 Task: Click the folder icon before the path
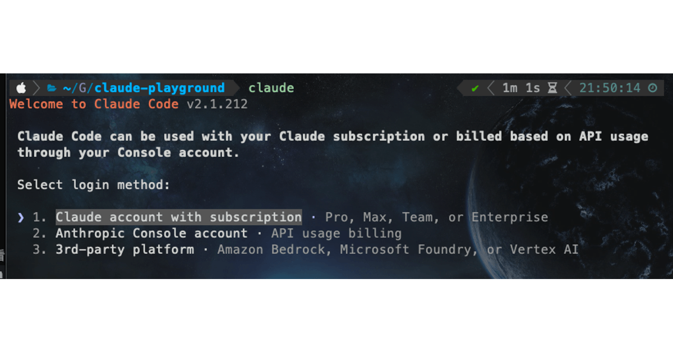(52, 88)
